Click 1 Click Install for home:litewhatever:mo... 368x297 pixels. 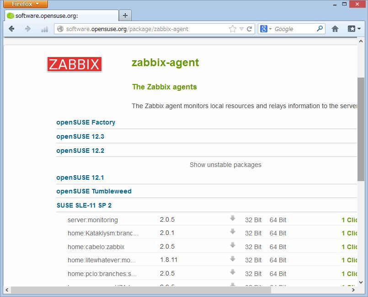[x=349, y=260]
